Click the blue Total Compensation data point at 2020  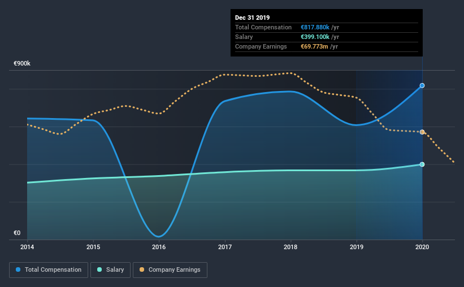[422, 85]
